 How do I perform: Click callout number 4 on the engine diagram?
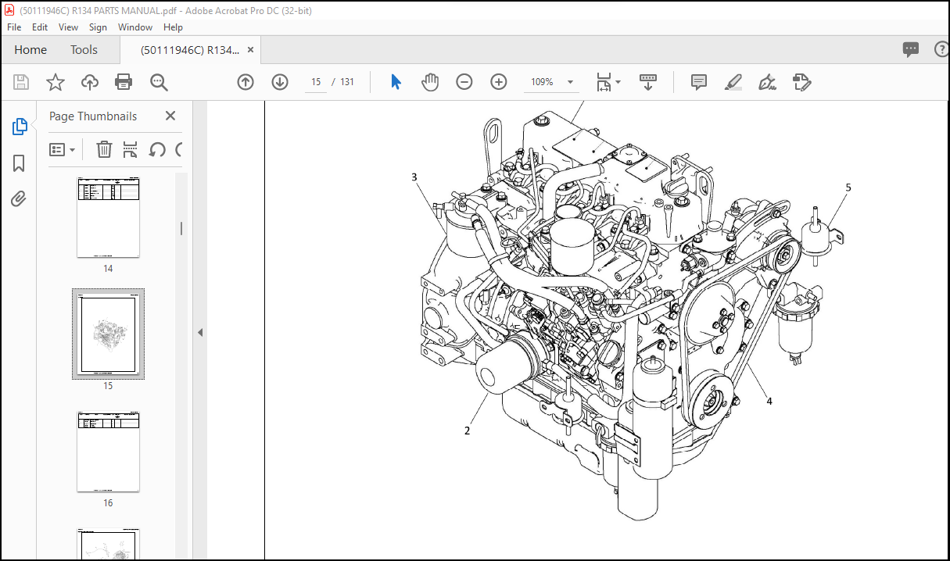pos(769,402)
